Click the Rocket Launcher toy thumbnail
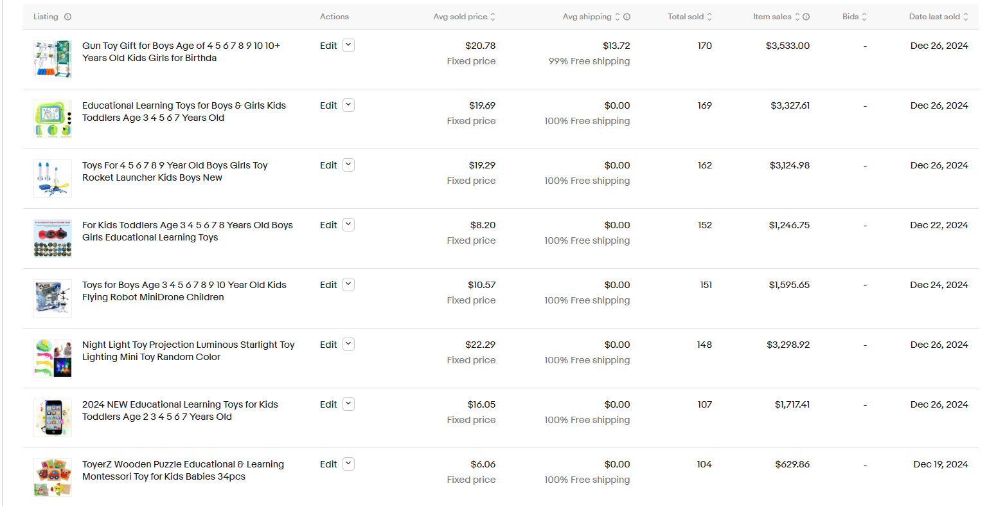Screen dimensions: 996x506 tap(53, 179)
